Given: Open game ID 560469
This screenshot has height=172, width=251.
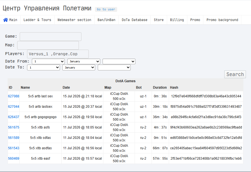Looking at the screenshot, I should click(x=14, y=158).
